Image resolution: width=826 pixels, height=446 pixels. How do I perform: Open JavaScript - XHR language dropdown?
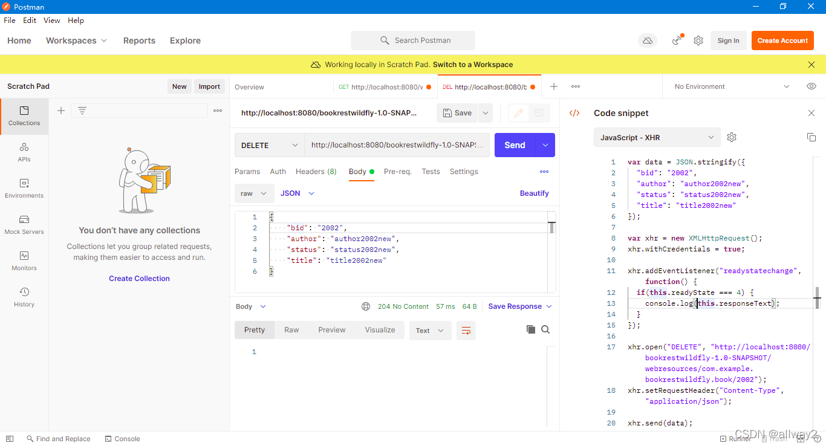point(657,137)
